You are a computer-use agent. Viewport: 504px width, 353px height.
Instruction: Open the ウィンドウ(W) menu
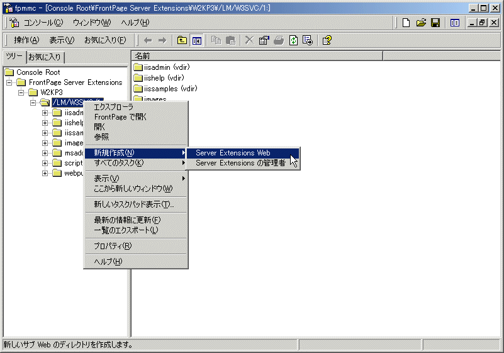(92, 23)
